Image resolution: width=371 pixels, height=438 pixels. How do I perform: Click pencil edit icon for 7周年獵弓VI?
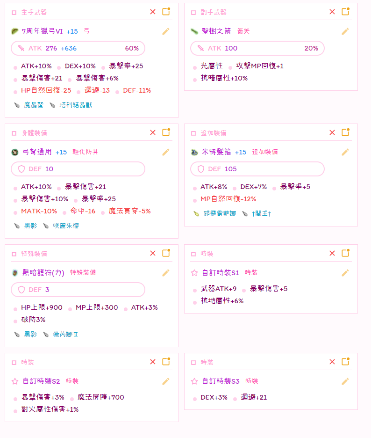coord(166,31)
